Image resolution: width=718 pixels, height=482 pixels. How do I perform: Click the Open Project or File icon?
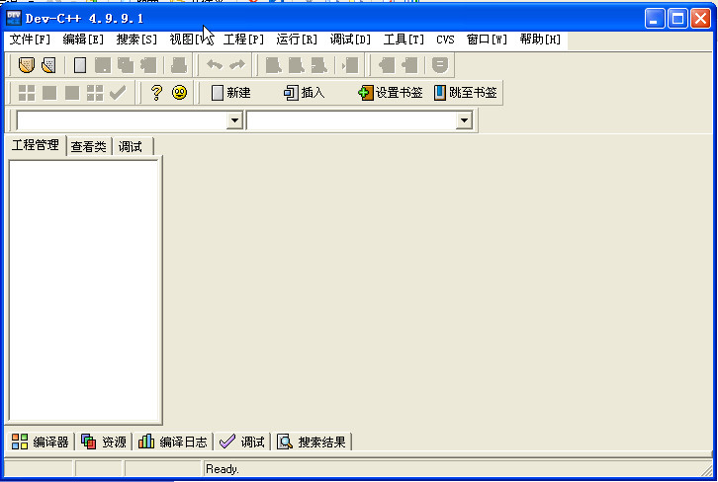coord(49,65)
